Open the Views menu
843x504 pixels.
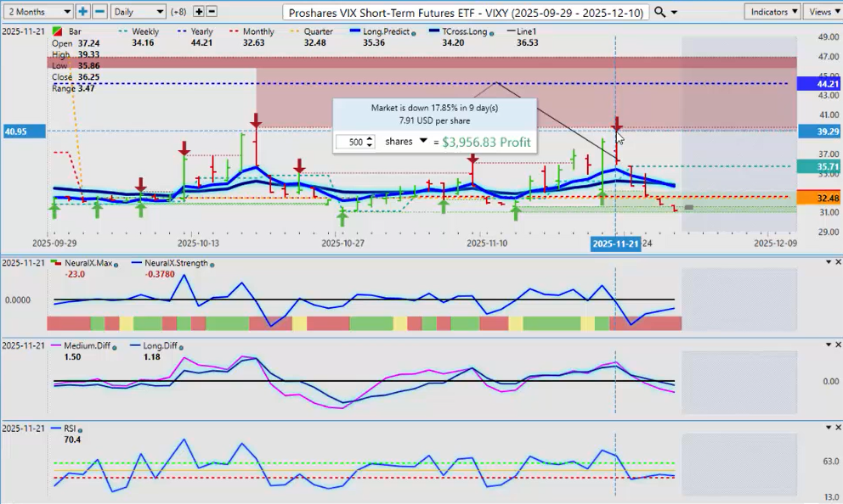click(823, 11)
